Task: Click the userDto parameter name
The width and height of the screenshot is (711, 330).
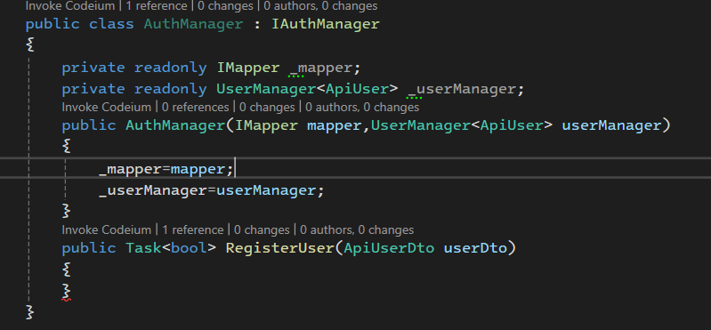Action: point(475,248)
